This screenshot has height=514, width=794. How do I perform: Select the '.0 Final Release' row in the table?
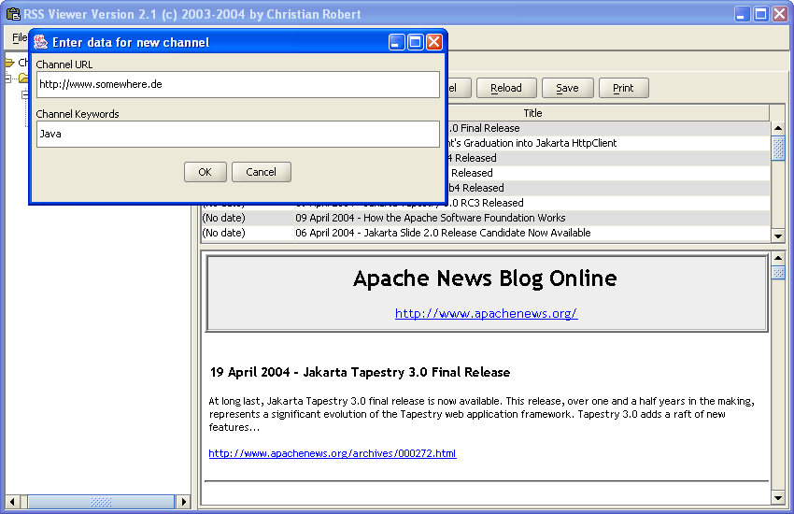tap(608, 128)
